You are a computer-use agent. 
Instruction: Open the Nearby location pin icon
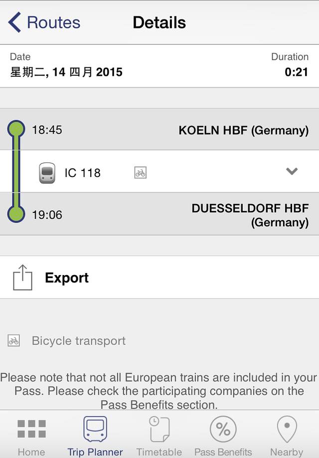[287, 430]
